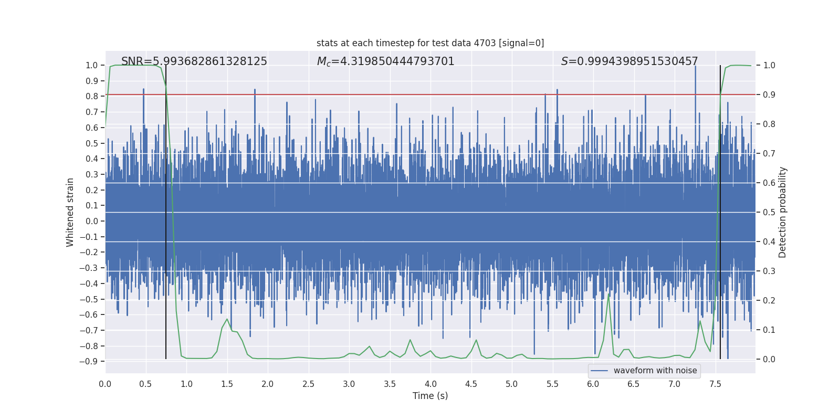
Task: Click the blue line sample in legend
Action: point(600,371)
